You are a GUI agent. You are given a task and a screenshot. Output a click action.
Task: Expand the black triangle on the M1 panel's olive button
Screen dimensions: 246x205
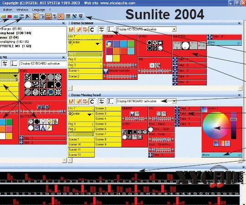click(x=15, y=76)
